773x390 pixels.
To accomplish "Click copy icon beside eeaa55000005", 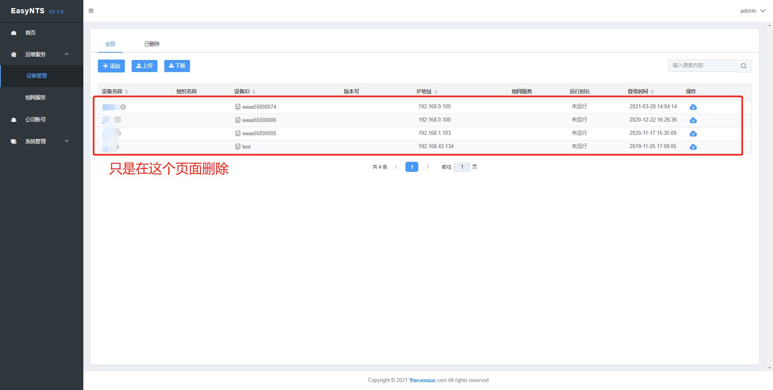I will point(238,133).
